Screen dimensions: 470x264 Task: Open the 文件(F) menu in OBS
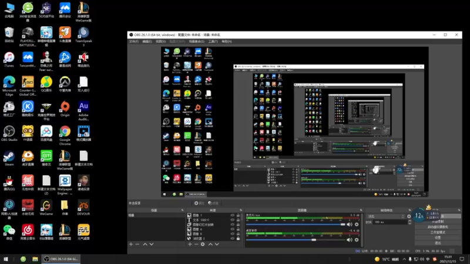pyautogui.click(x=134, y=41)
